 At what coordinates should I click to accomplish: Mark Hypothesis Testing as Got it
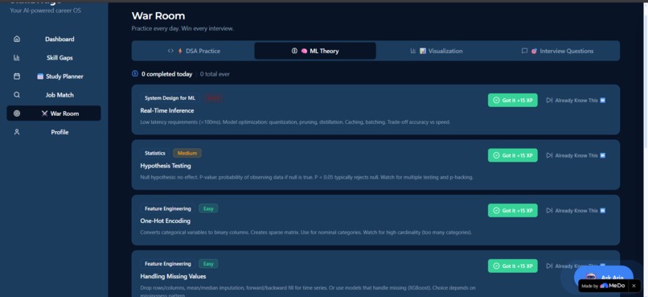512,155
